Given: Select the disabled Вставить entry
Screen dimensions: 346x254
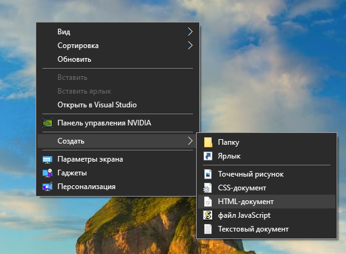Looking at the screenshot, I should pyautogui.click(x=118, y=77).
